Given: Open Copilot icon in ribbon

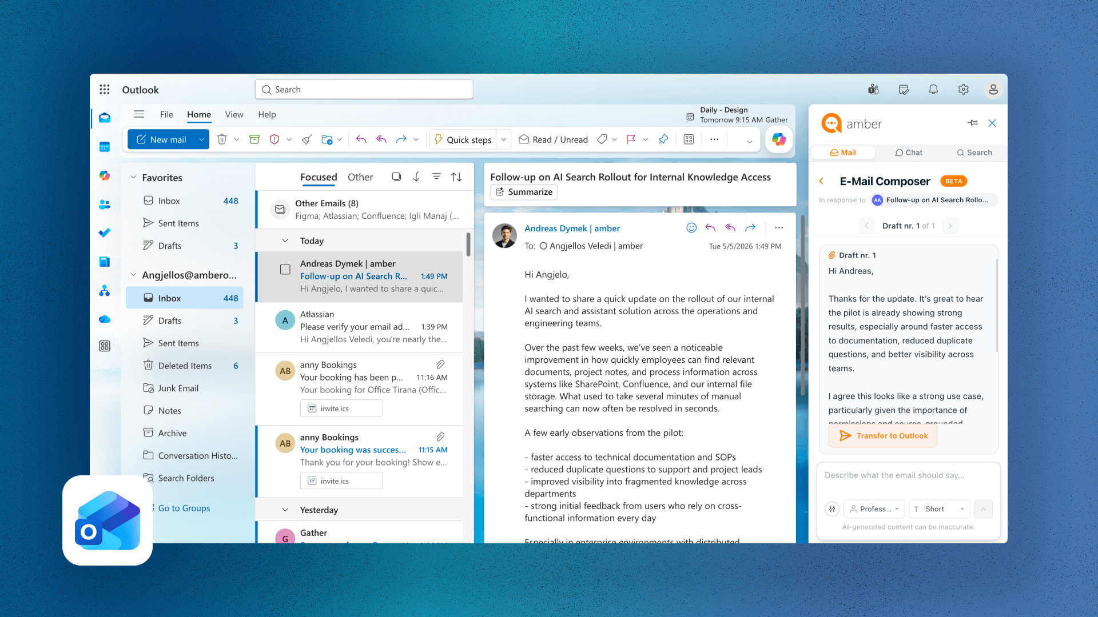Looking at the screenshot, I should [x=779, y=139].
